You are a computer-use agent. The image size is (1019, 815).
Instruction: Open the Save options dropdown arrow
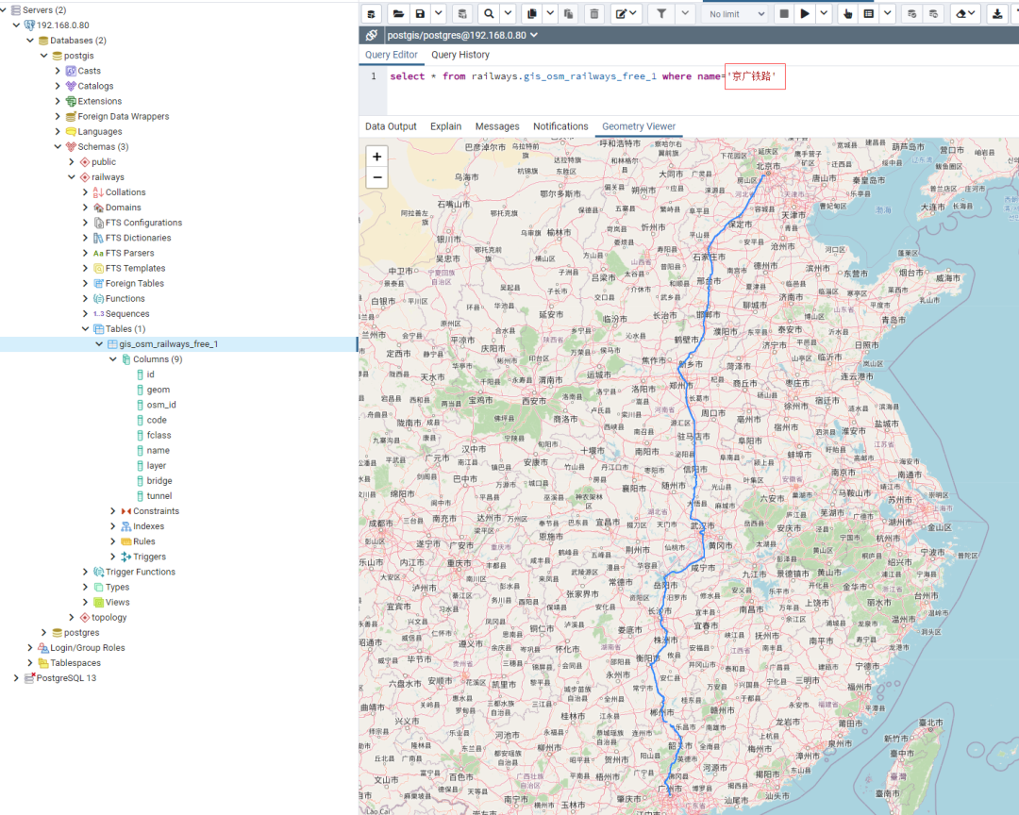(x=439, y=13)
